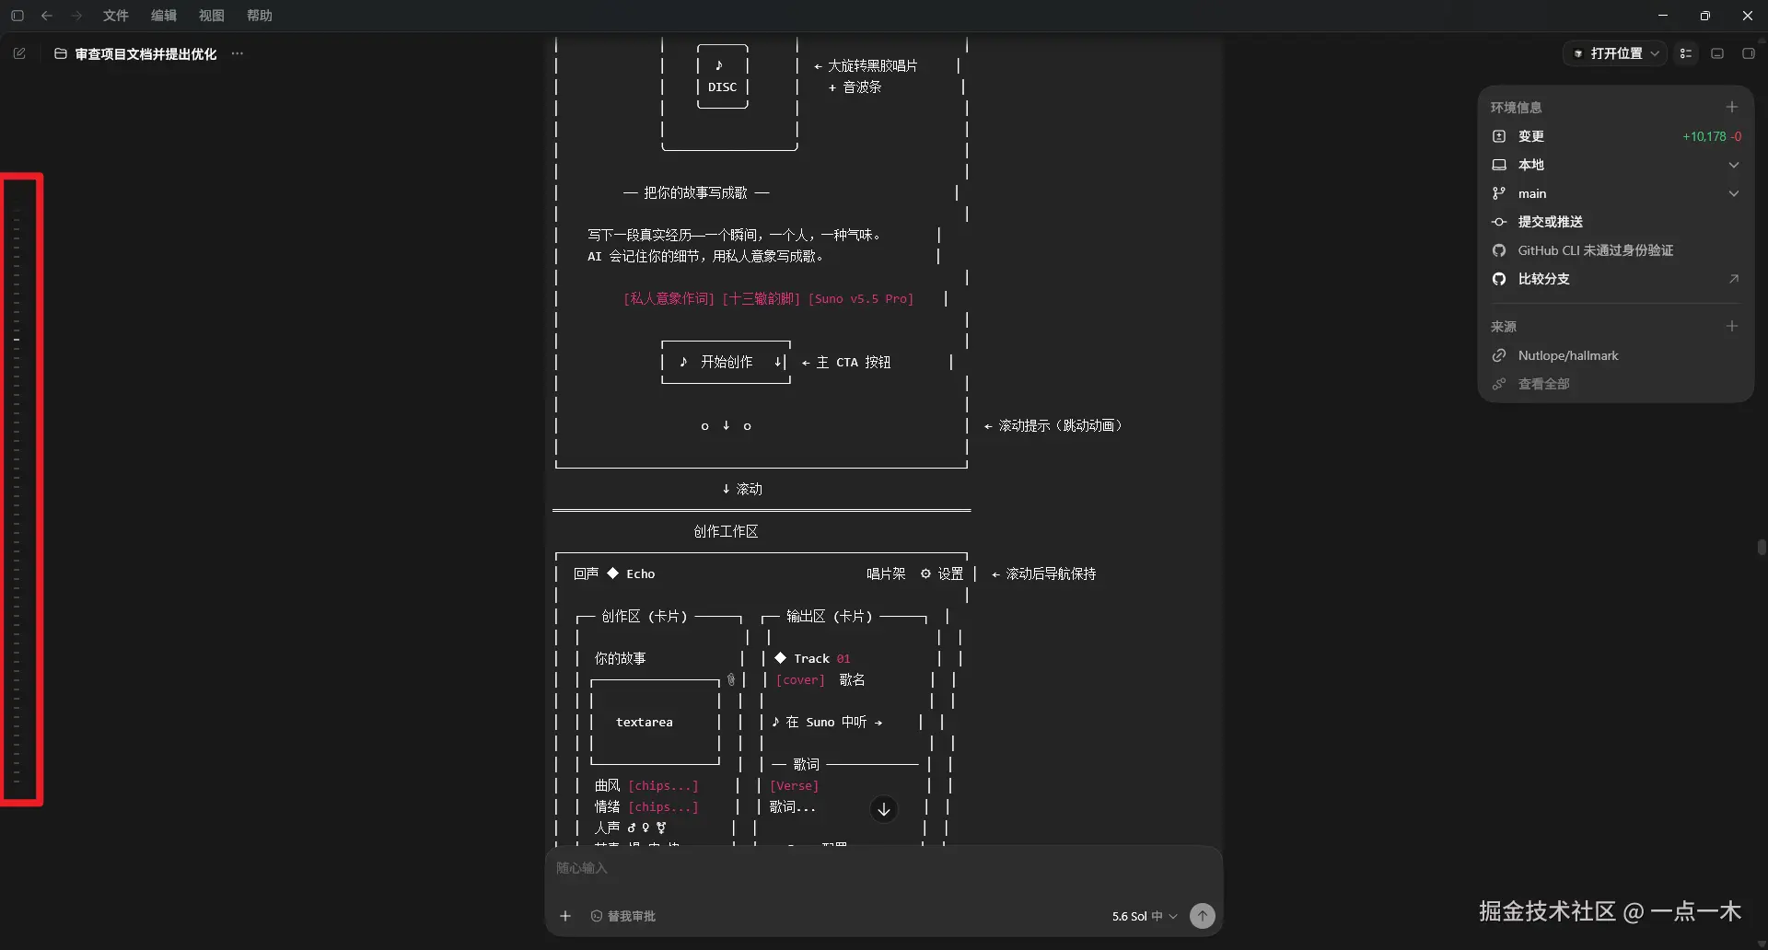Image resolution: width=1768 pixels, height=950 pixels.
Task: Click the 来源 section heading
Action: [x=1504, y=327]
